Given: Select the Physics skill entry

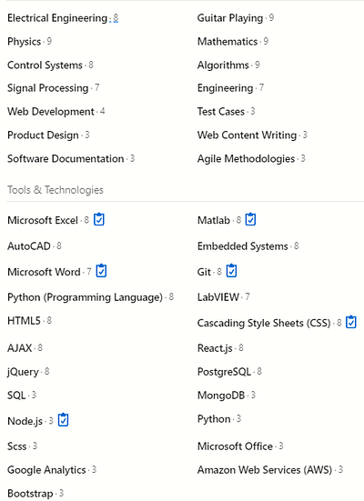Looking at the screenshot, I should pyautogui.click(x=25, y=42).
